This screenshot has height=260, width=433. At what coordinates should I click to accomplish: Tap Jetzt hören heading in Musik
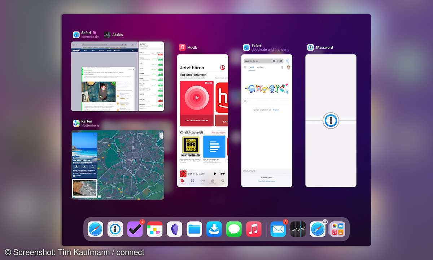(x=192, y=68)
